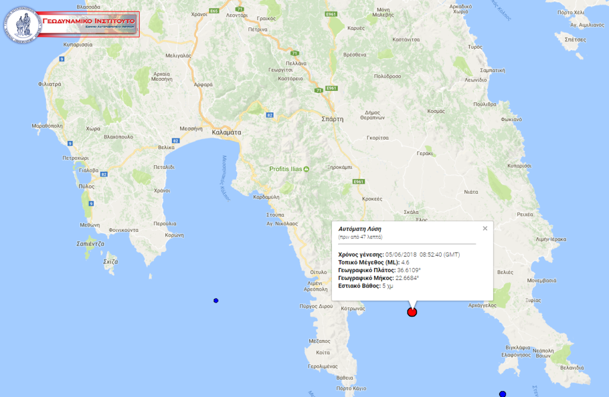Click the Μαραθόπολη label
The image size is (609, 397).
coord(47,126)
